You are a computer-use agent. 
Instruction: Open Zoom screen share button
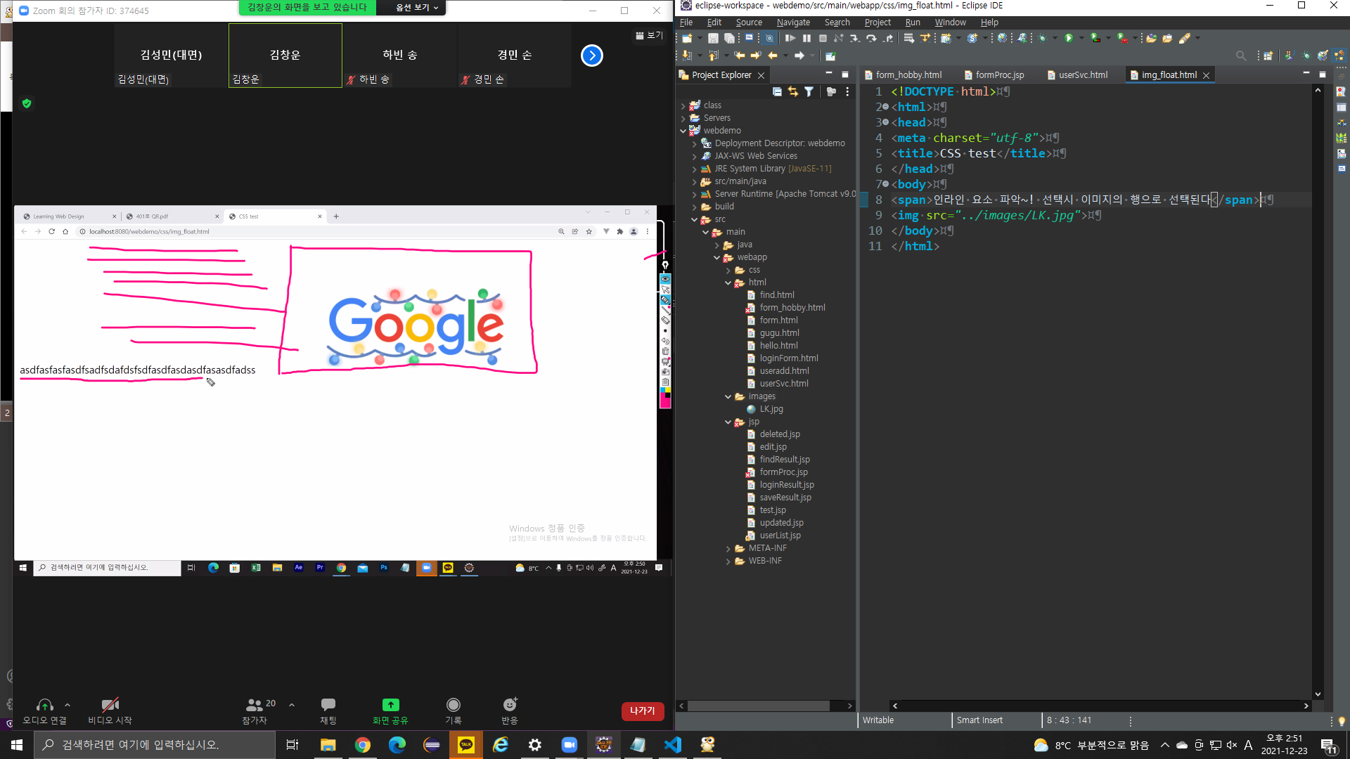[x=390, y=706]
